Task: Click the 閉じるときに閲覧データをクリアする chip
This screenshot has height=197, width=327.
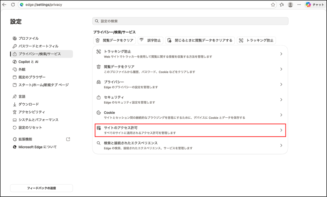Action: tap(200, 41)
